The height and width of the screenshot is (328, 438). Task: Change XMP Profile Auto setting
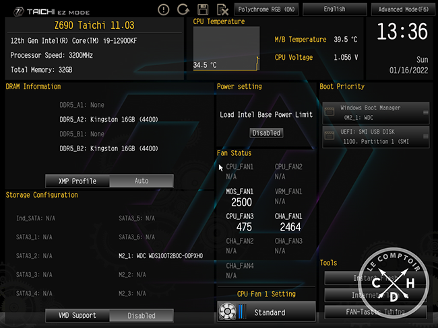click(x=141, y=181)
